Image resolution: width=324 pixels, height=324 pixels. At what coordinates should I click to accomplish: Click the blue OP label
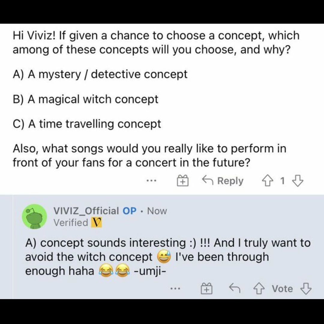point(129,211)
